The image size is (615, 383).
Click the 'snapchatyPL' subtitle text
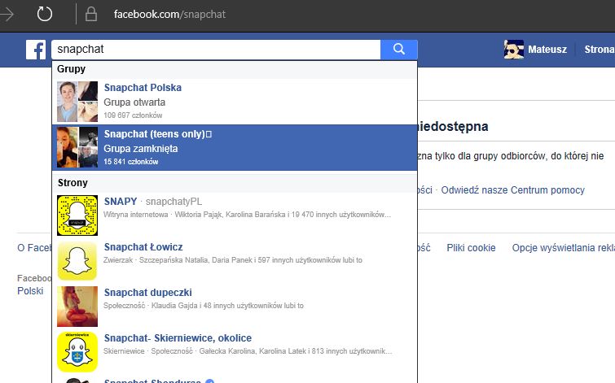click(x=174, y=202)
